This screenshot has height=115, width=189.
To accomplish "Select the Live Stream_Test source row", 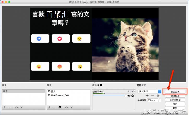I will 69,95.
